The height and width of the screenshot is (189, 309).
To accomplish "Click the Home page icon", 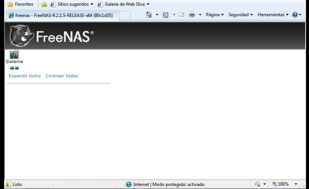I will (149, 15).
